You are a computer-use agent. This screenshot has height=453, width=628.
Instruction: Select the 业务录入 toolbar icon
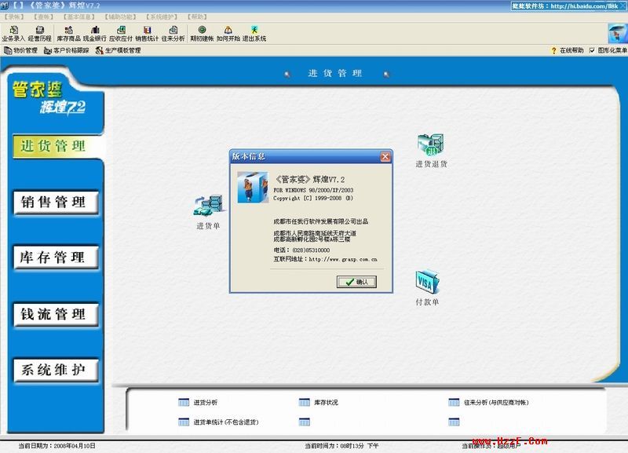coord(15,31)
